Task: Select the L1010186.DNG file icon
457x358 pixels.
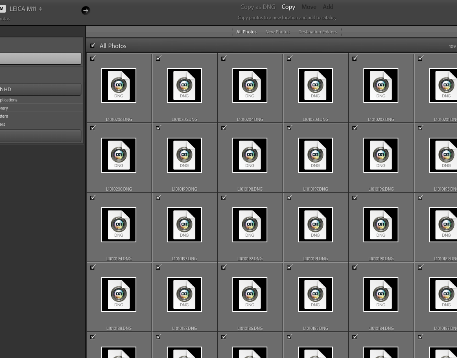Action: tap(250, 295)
